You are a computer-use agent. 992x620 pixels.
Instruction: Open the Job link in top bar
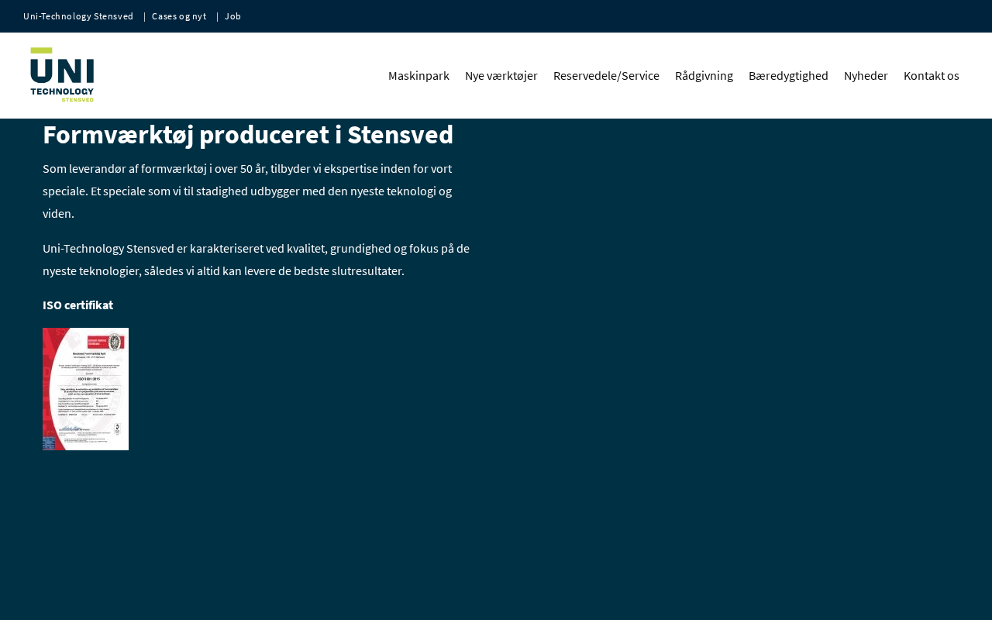tap(233, 16)
